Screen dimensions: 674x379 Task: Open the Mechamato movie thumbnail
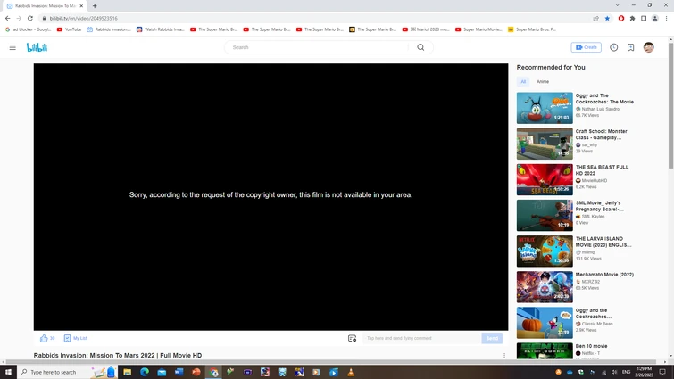click(545, 287)
